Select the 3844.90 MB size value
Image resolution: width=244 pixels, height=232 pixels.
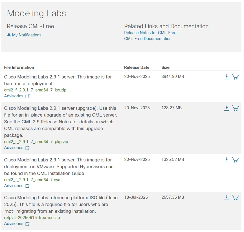point(173,76)
